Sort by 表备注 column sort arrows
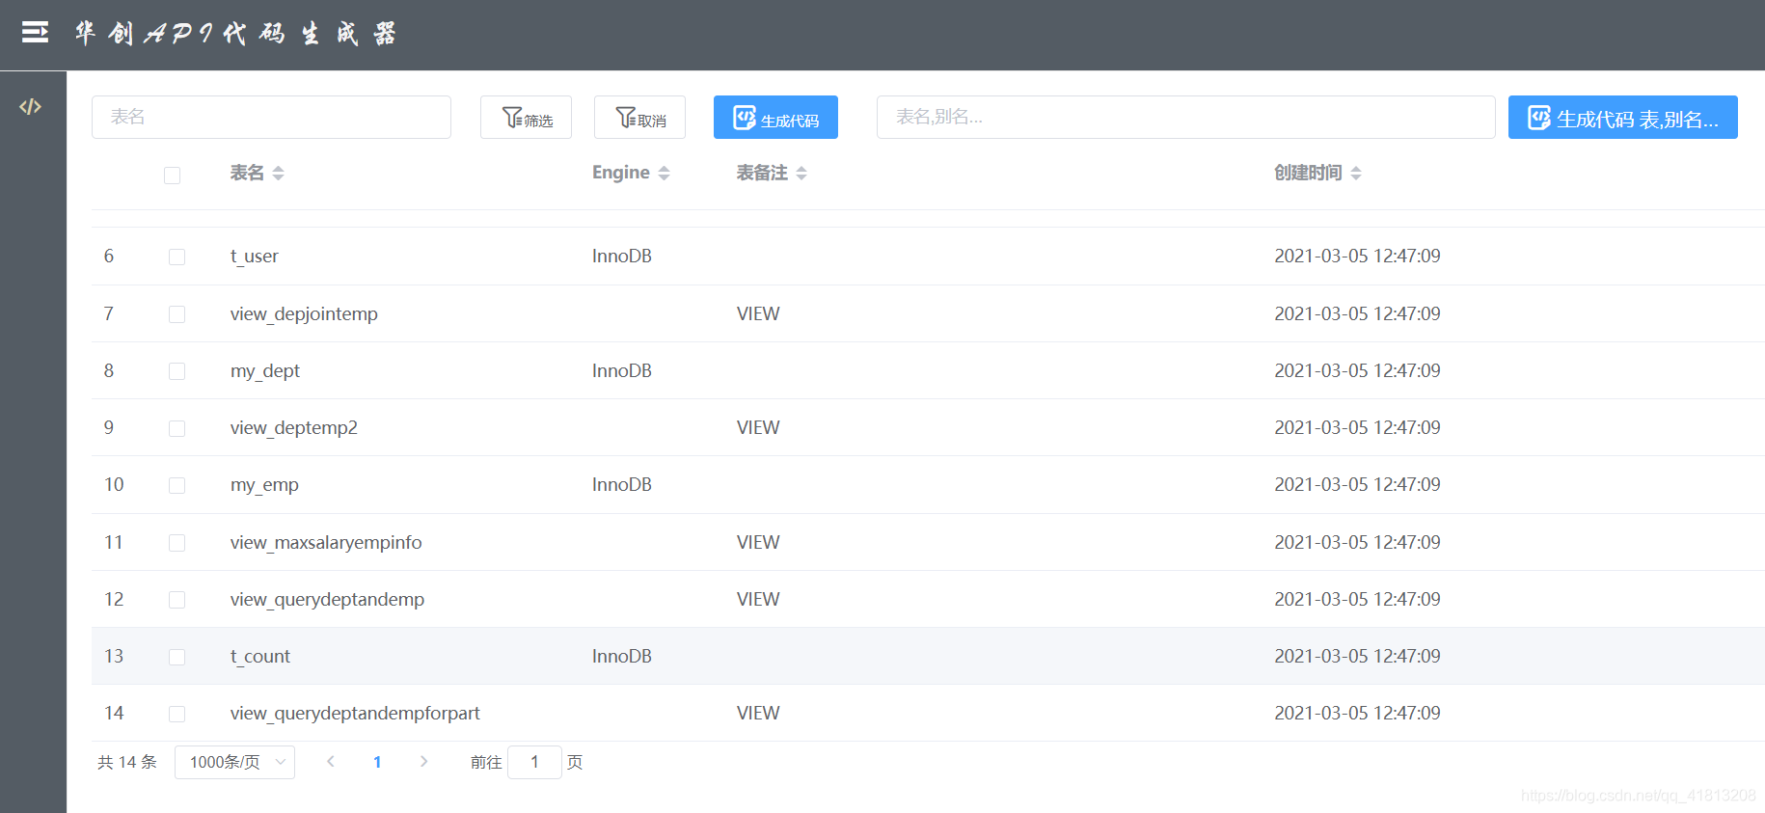 click(801, 173)
